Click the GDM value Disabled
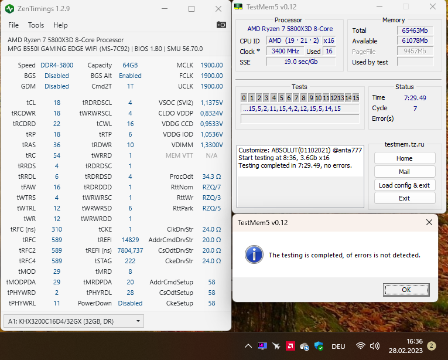448x360 pixels. (57, 86)
